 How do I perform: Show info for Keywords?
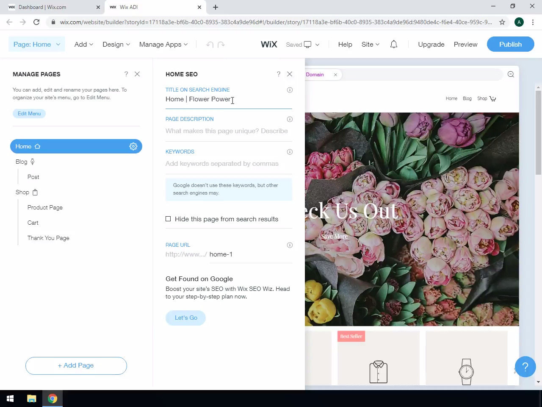(x=290, y=152)
